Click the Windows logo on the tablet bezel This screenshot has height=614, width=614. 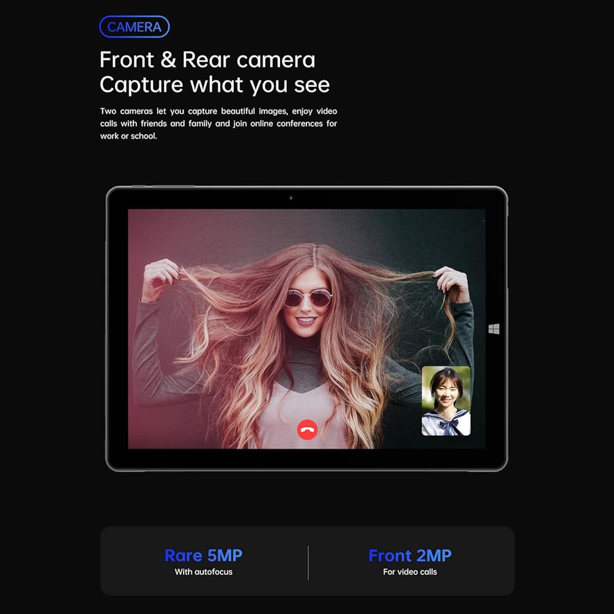[x=494, y=329]
